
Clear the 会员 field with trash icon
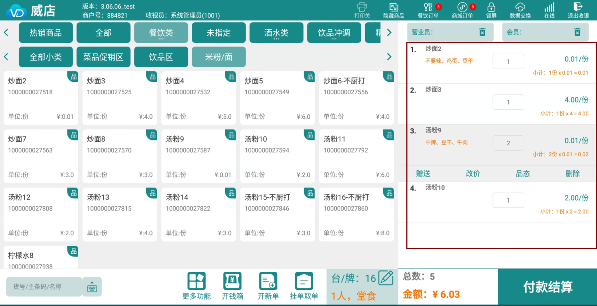point(577,32)
